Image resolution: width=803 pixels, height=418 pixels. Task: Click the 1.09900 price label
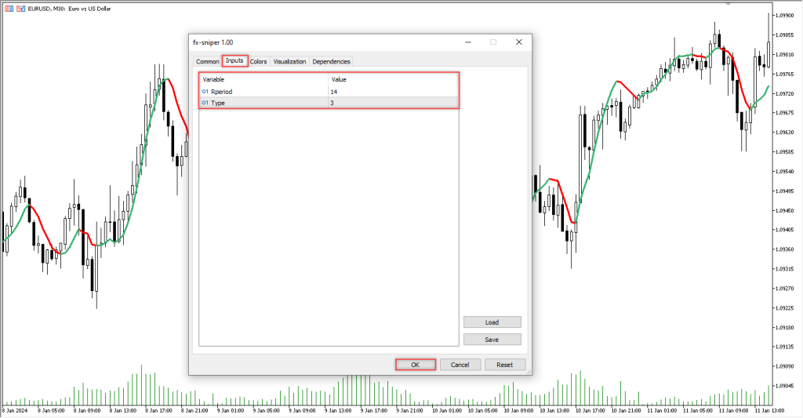(x=784, y=16)
